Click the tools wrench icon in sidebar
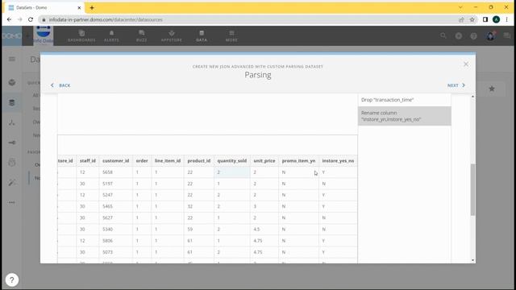Image resolution: width=516 pixels, height=290 pixels. coord(12,183)
